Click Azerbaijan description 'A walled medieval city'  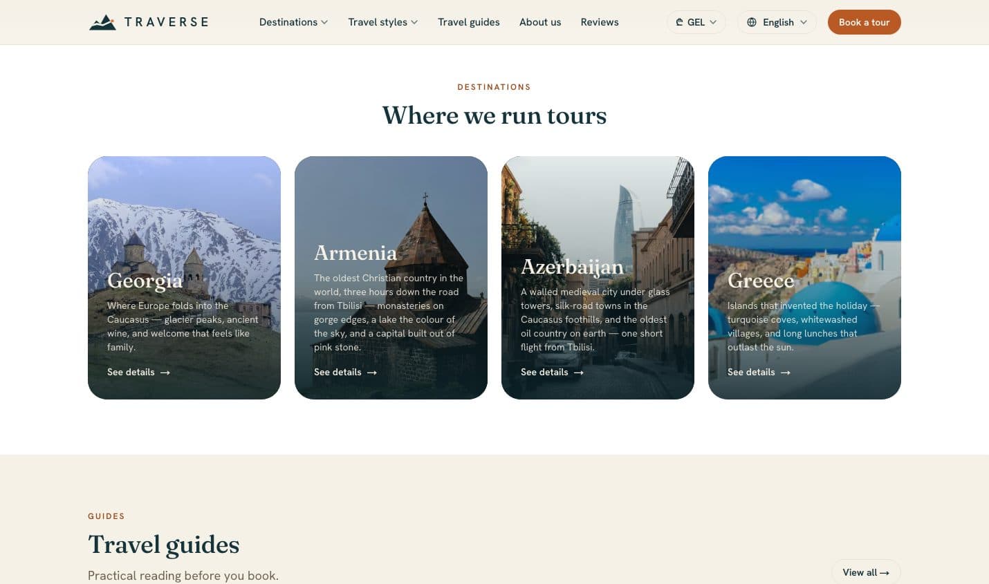595,319
